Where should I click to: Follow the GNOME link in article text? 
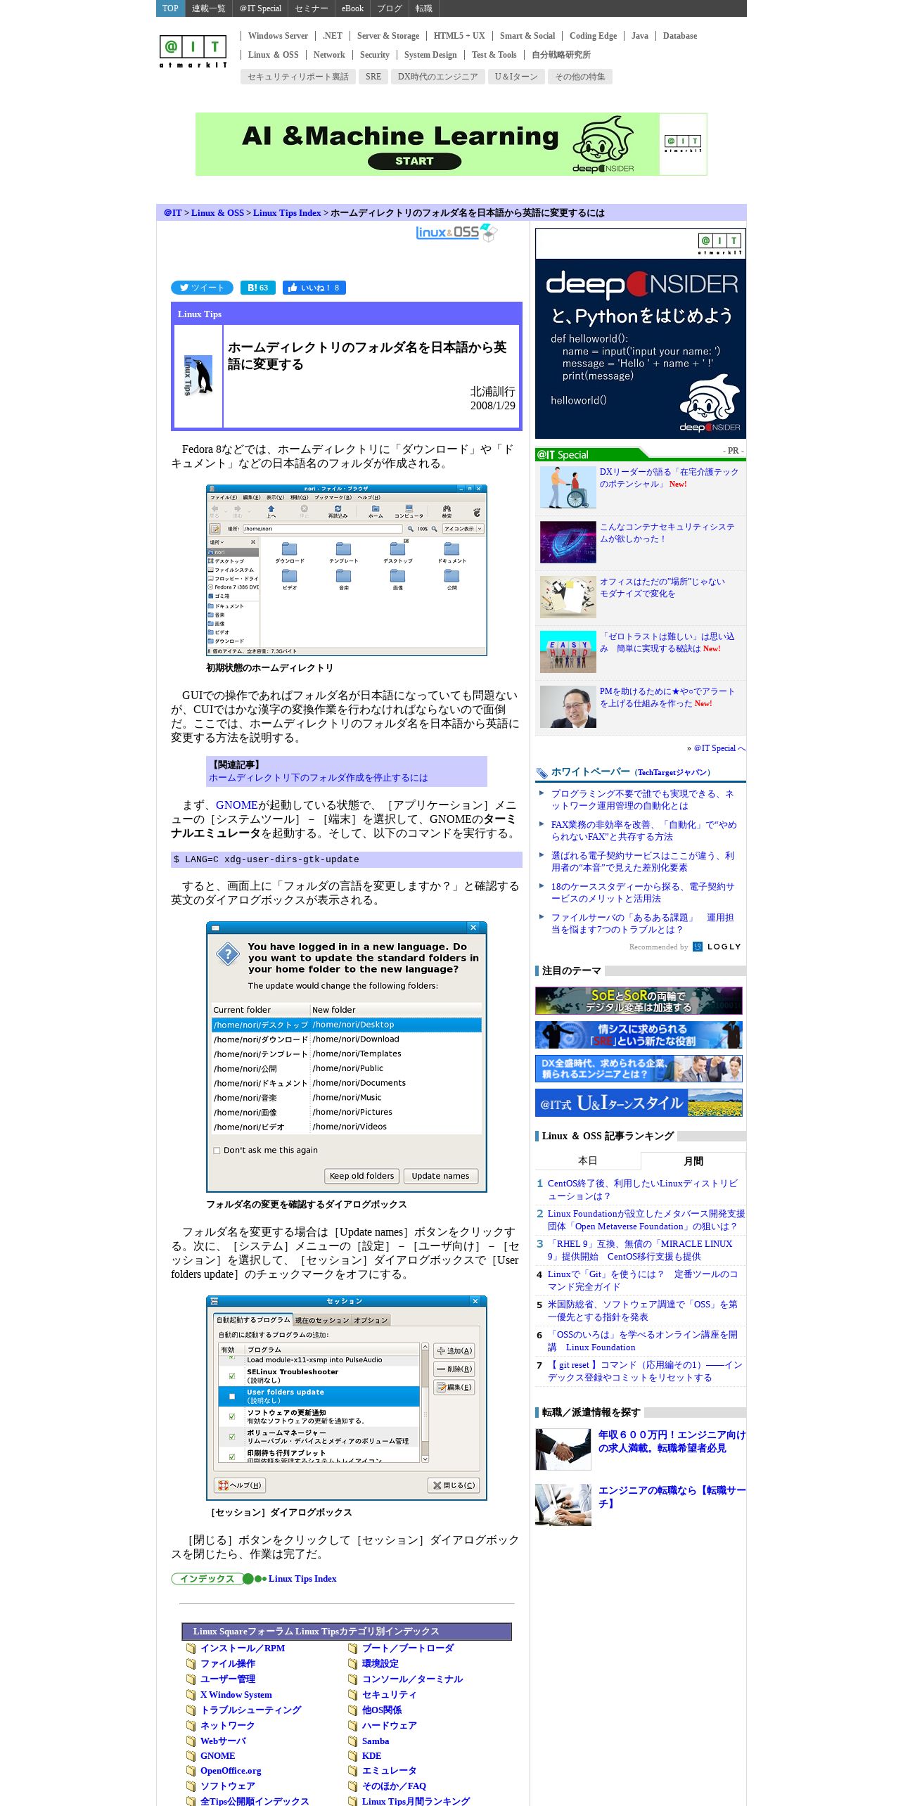tap(236, 805)
